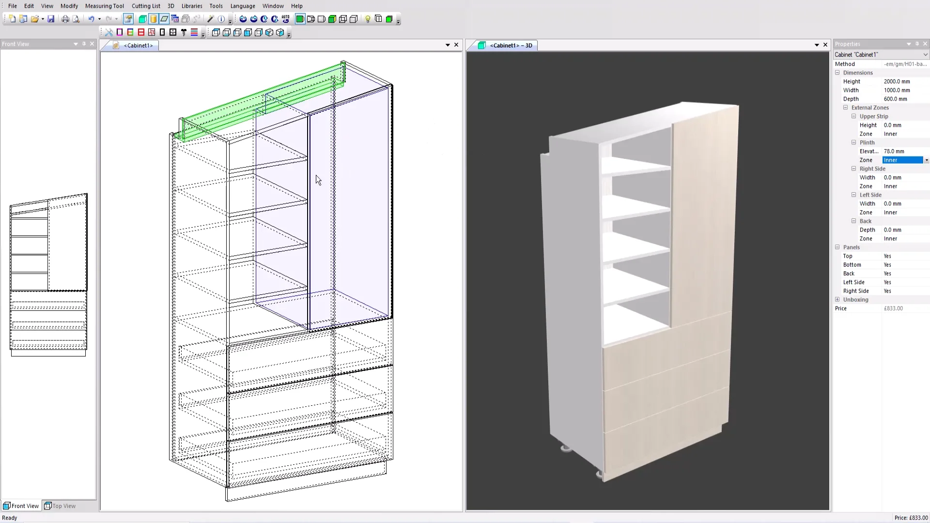
Task: Enable the Top panel option under Panels
Action: pyautogui.click(x=888, y=256)
